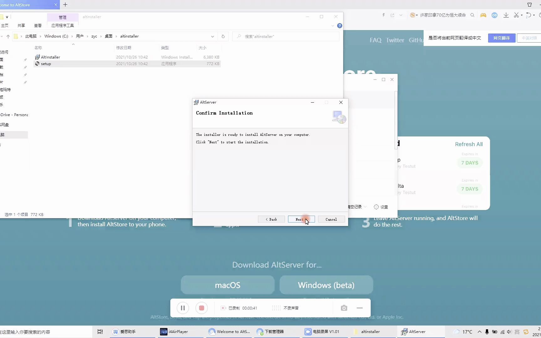Open the network Wi-Fi tray icon
Viewport: 541px width, 338px height.
pyautogui.click(x=502, y=332)
